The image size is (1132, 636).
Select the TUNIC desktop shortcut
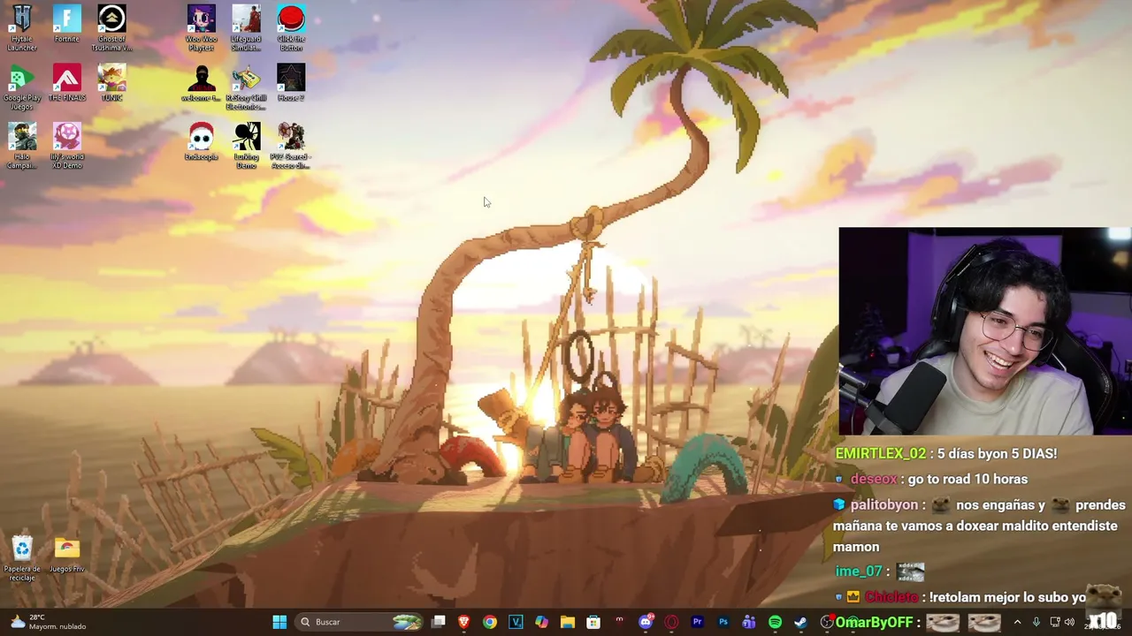pos(111,83)
